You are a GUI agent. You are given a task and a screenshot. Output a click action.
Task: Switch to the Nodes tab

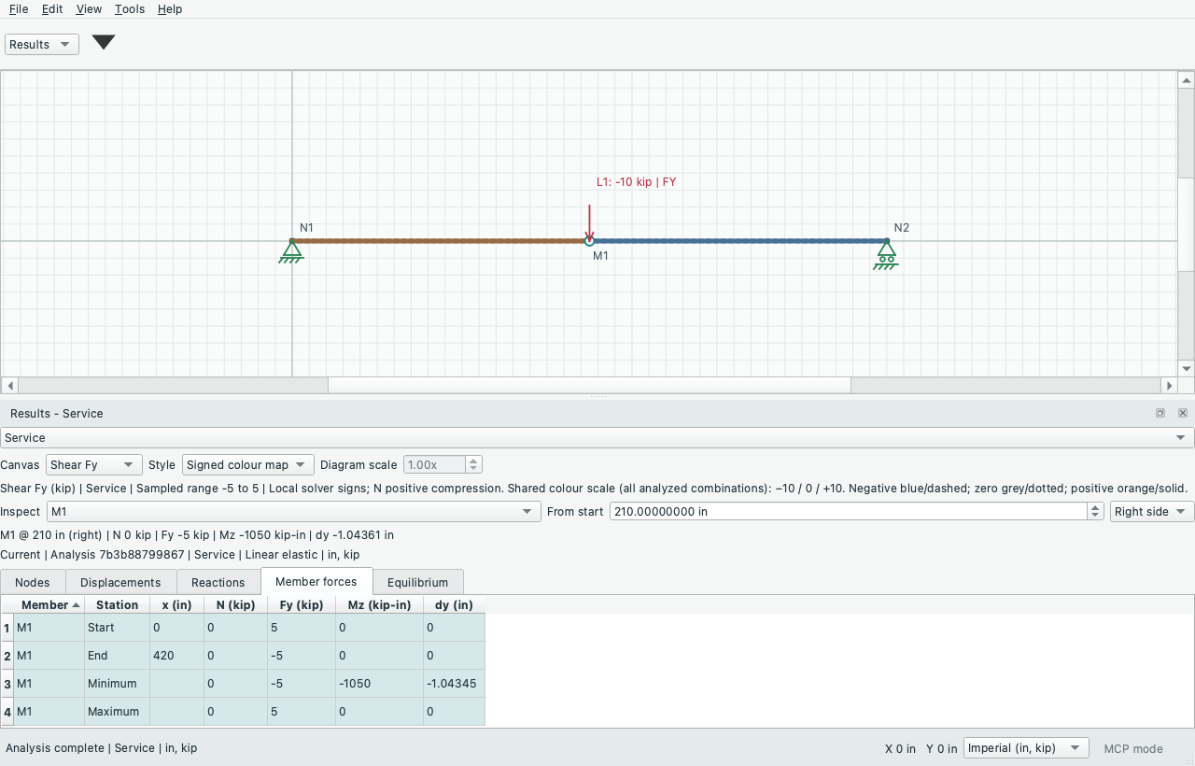[x=33, y=582]
